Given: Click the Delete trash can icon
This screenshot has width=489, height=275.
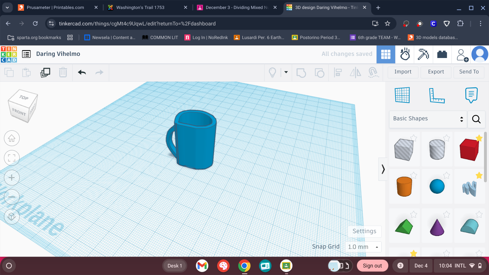Looking at the screenshot, I should point(63,73).
